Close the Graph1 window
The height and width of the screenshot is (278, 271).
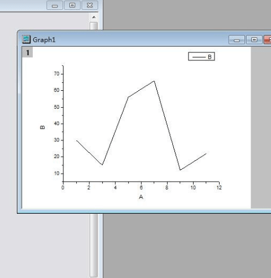(268, 39)
